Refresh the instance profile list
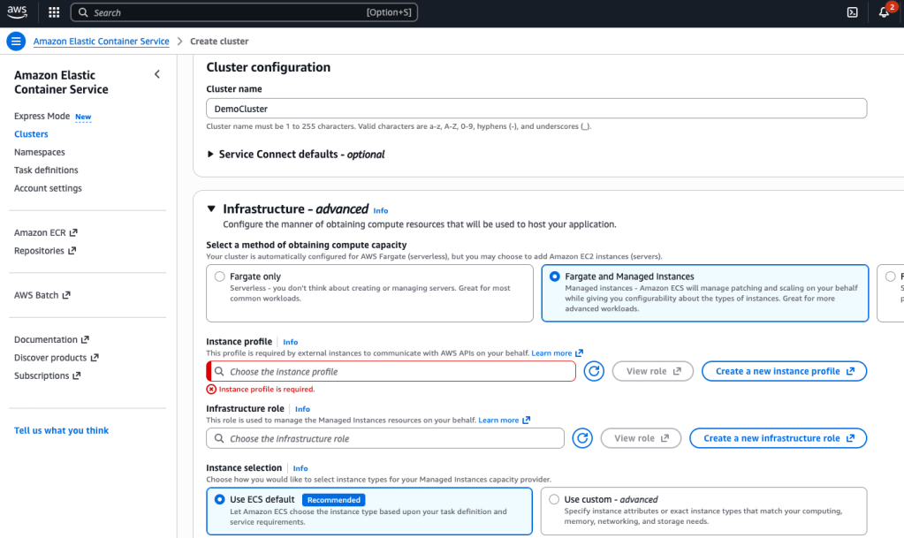This screenshot has width=904, height=538. (594, 371)
